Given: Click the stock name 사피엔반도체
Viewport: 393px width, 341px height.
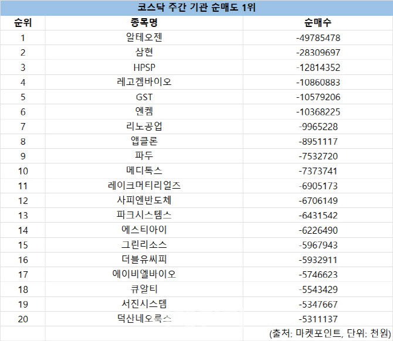Looking at the screenshot, I should [x=144, y=200].
